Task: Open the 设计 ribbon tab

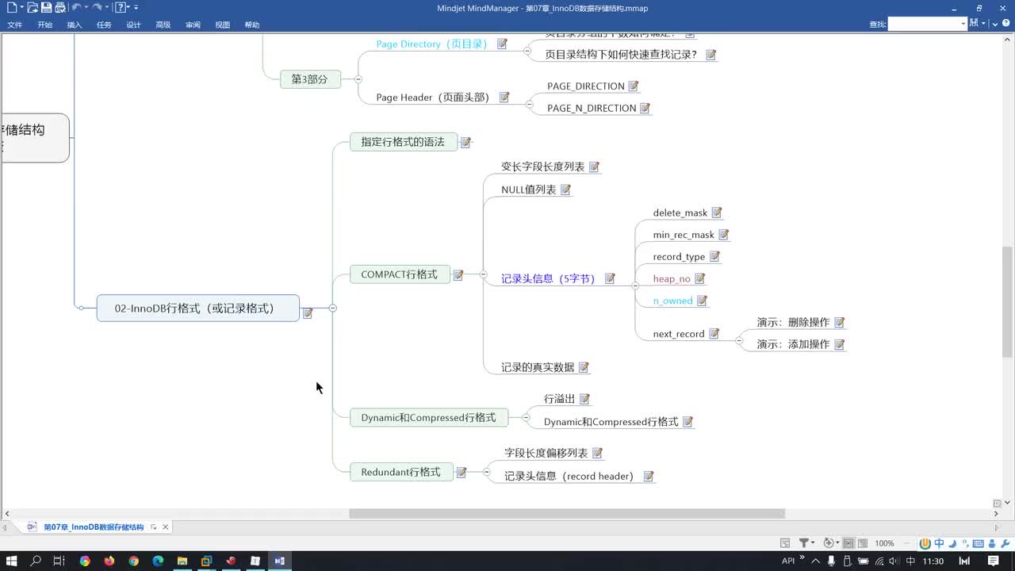Action: coord(133,25)
